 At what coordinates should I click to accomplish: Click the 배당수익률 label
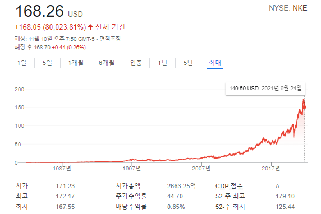coord(131,207)
